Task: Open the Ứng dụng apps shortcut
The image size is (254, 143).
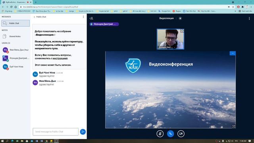Action: [x=7, y=11]
